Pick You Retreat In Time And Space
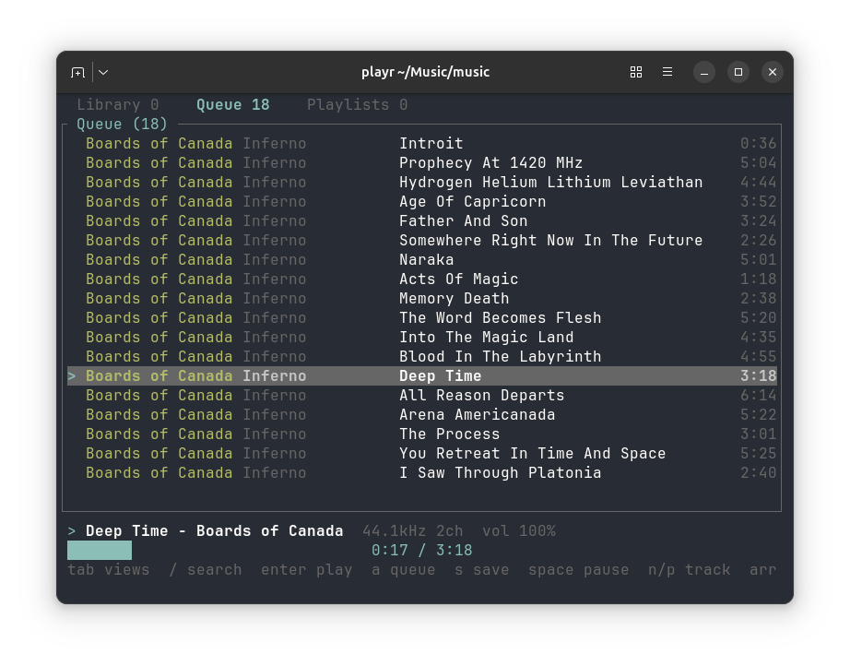The height and width of the screenshot is (666, 850). pyautogui.click(x=421, y=454)
